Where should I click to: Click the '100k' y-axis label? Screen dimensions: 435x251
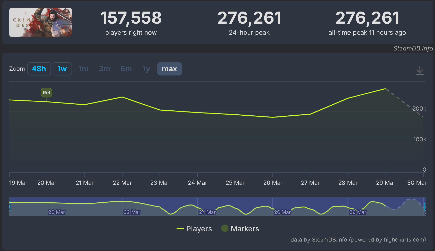419,139
